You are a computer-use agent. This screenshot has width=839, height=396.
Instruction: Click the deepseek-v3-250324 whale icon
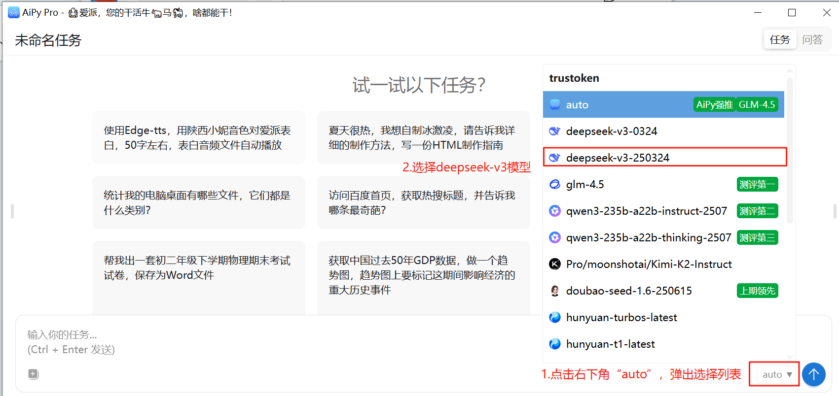pos(555,158)
